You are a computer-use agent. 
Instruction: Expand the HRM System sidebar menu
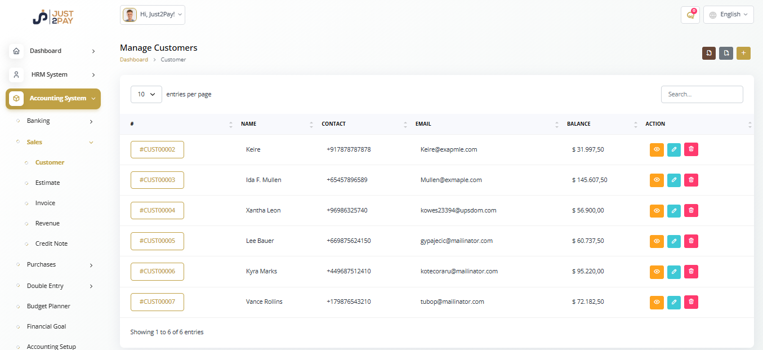(53, 74)
